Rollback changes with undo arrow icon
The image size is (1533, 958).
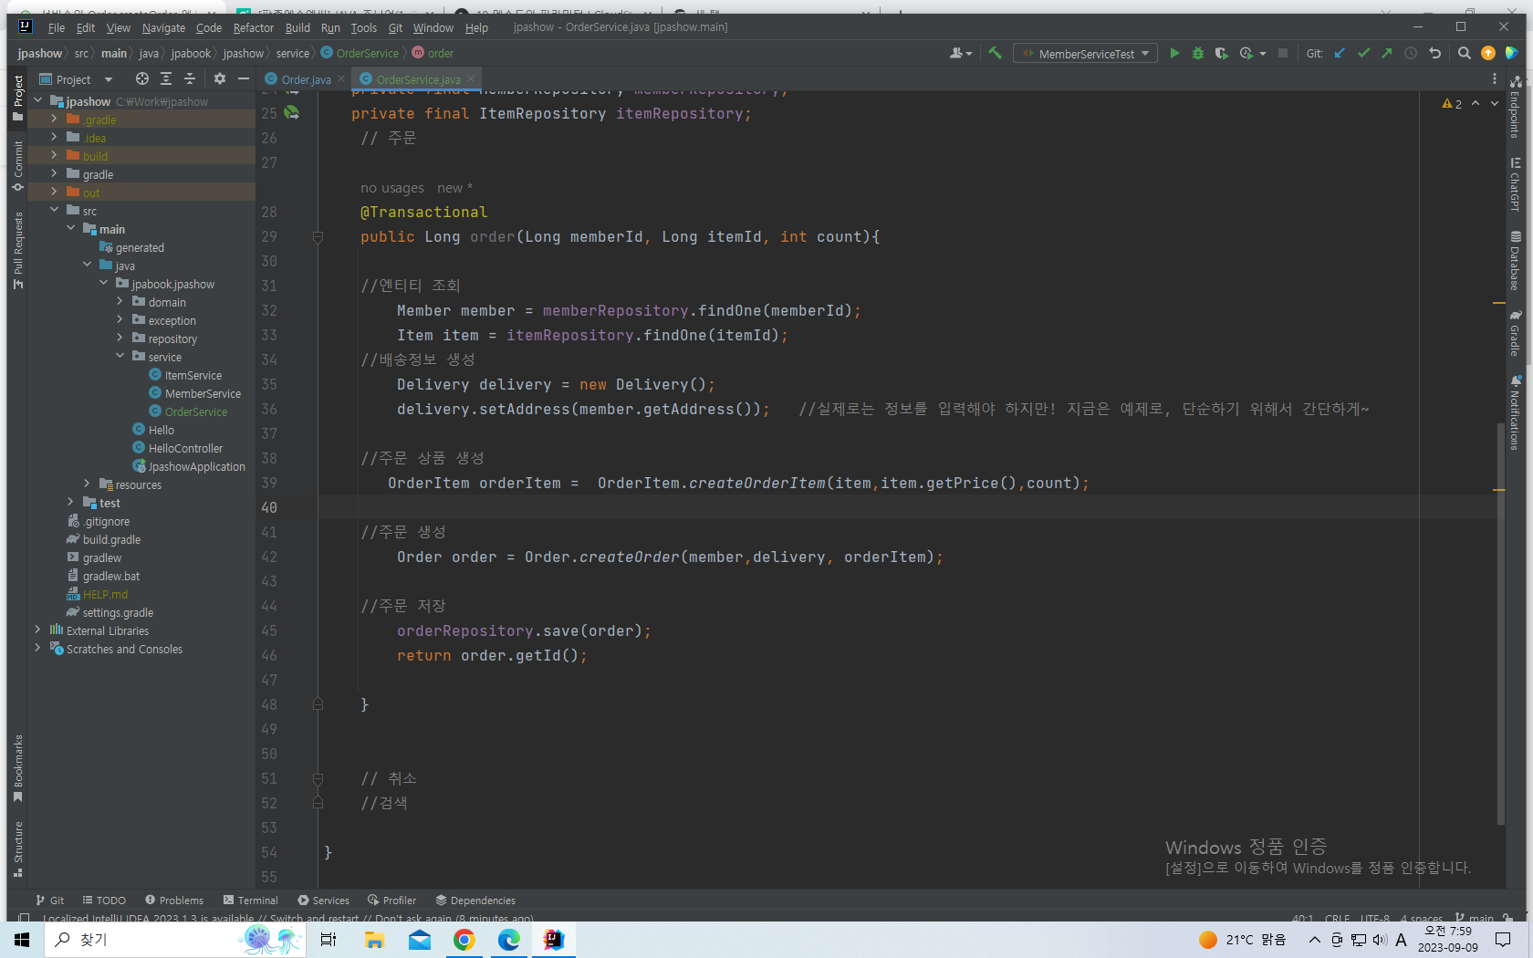pos(1434,54)
